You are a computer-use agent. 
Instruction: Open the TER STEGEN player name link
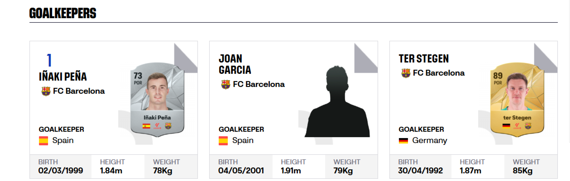[424, 59]
